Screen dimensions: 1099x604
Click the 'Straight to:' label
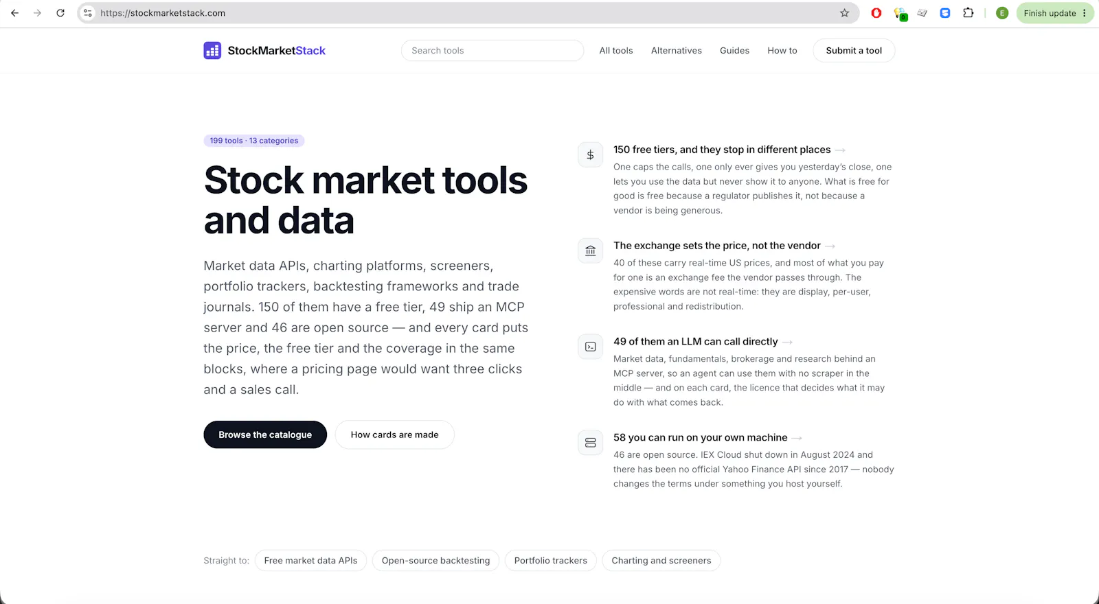226,561
